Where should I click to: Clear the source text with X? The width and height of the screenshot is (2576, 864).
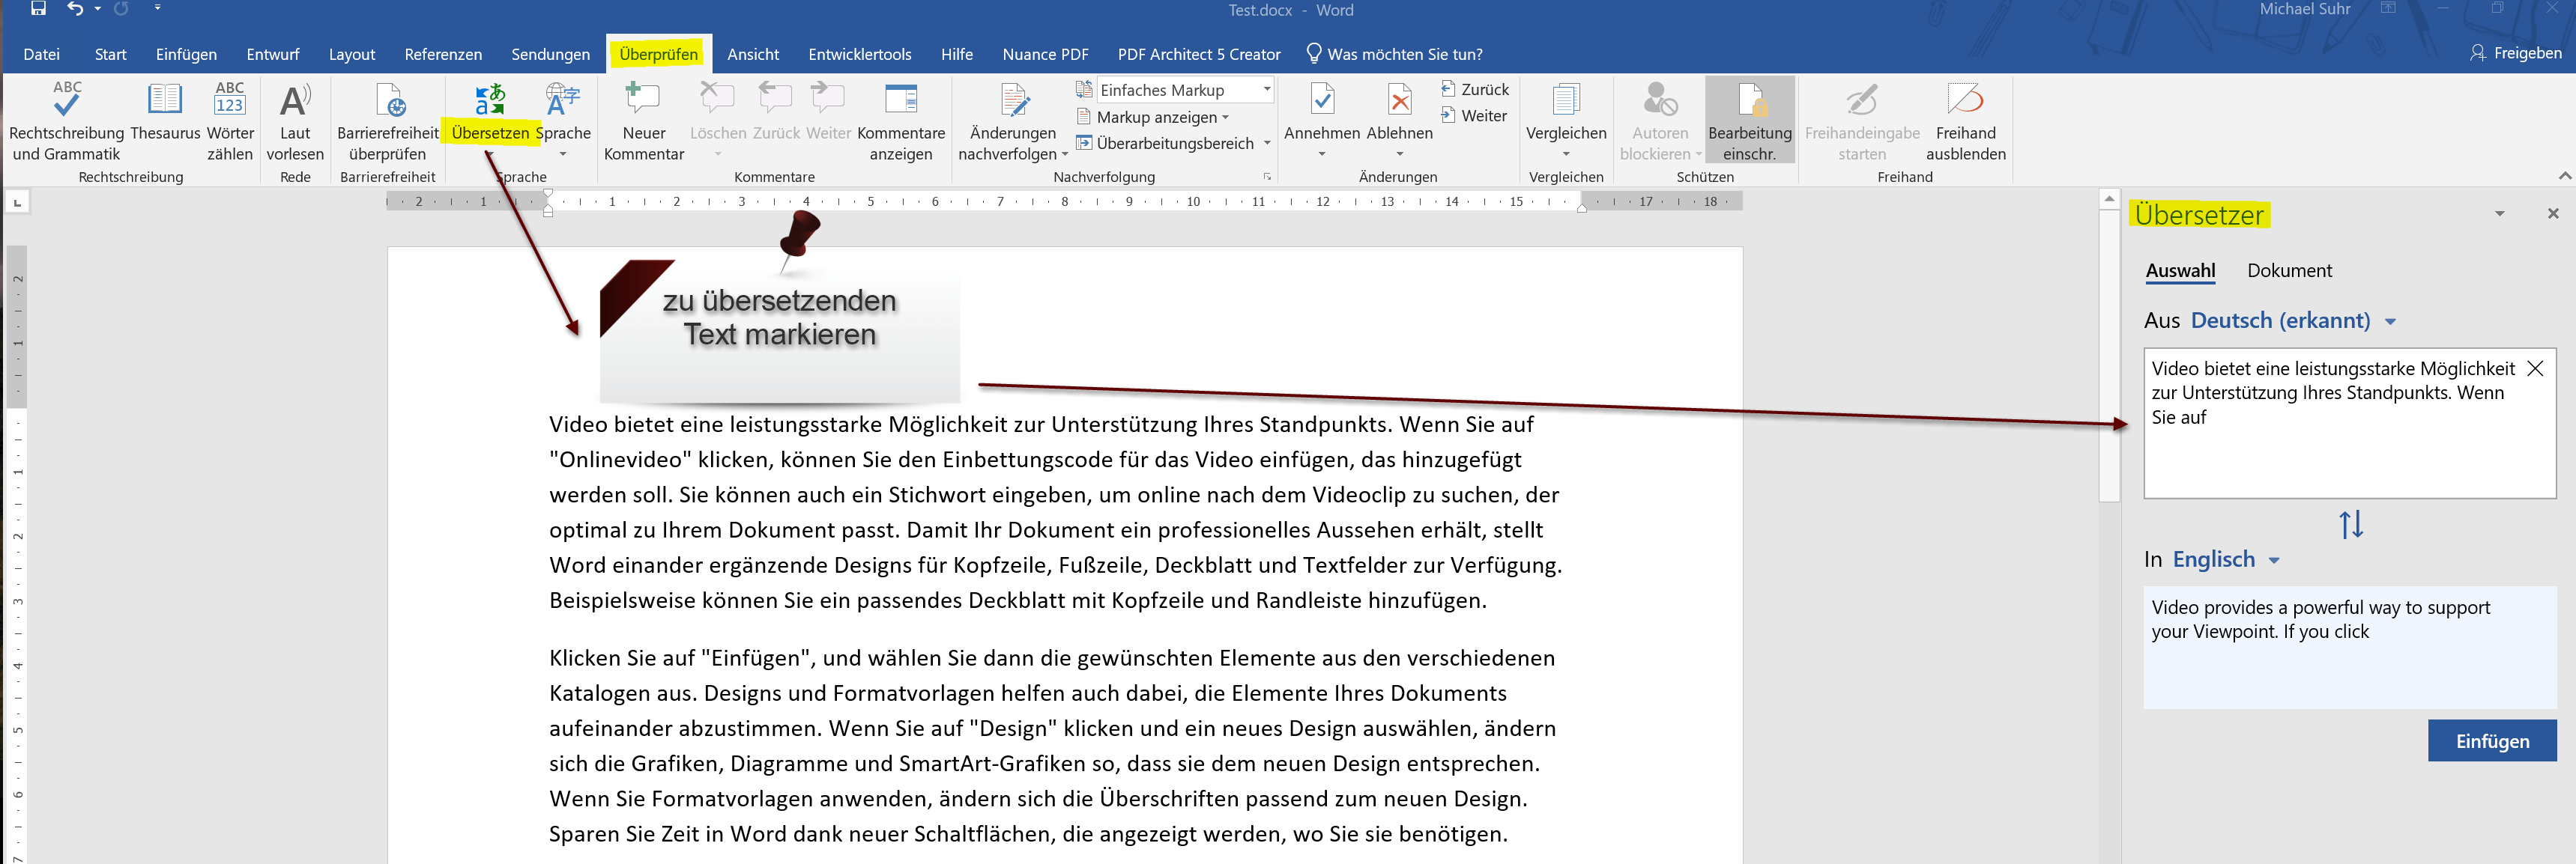[x=2535, y=368]
